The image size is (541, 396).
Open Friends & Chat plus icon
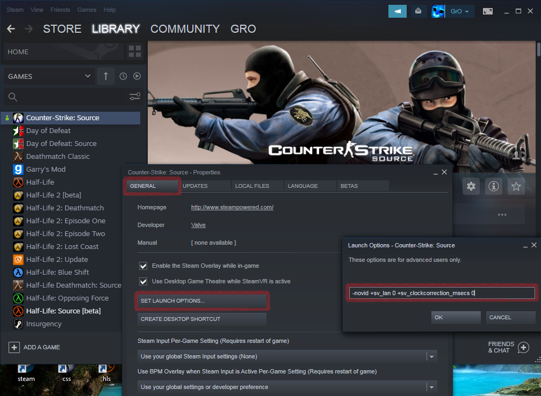tap(523, 347)
